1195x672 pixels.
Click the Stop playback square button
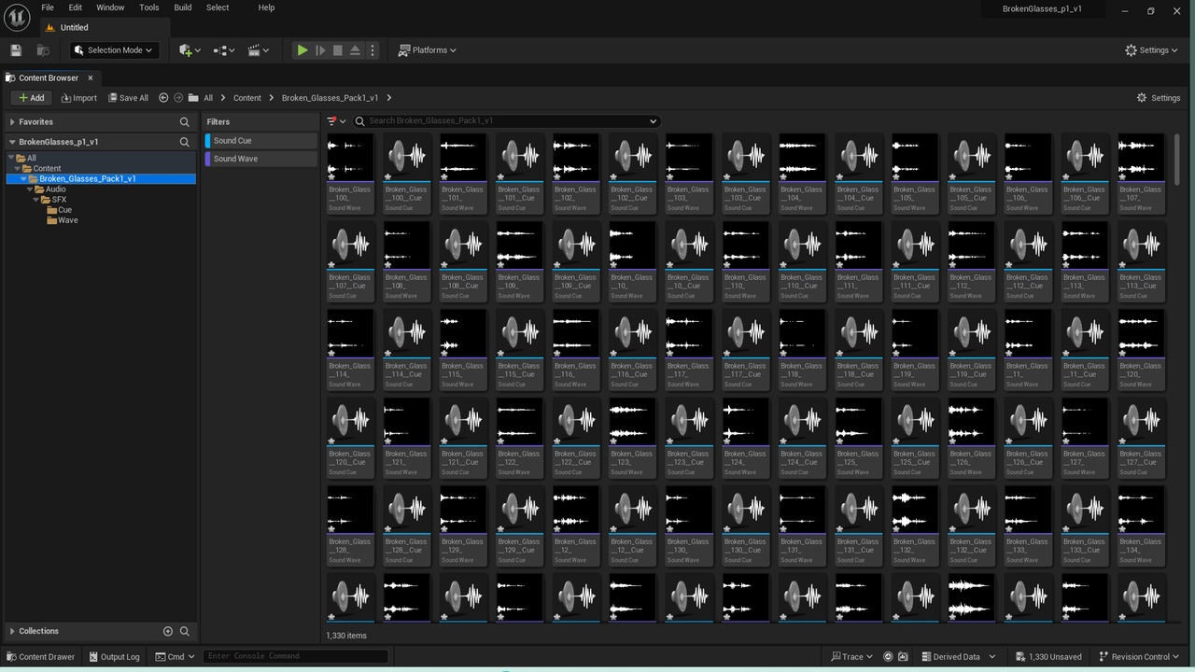[338, 50]
